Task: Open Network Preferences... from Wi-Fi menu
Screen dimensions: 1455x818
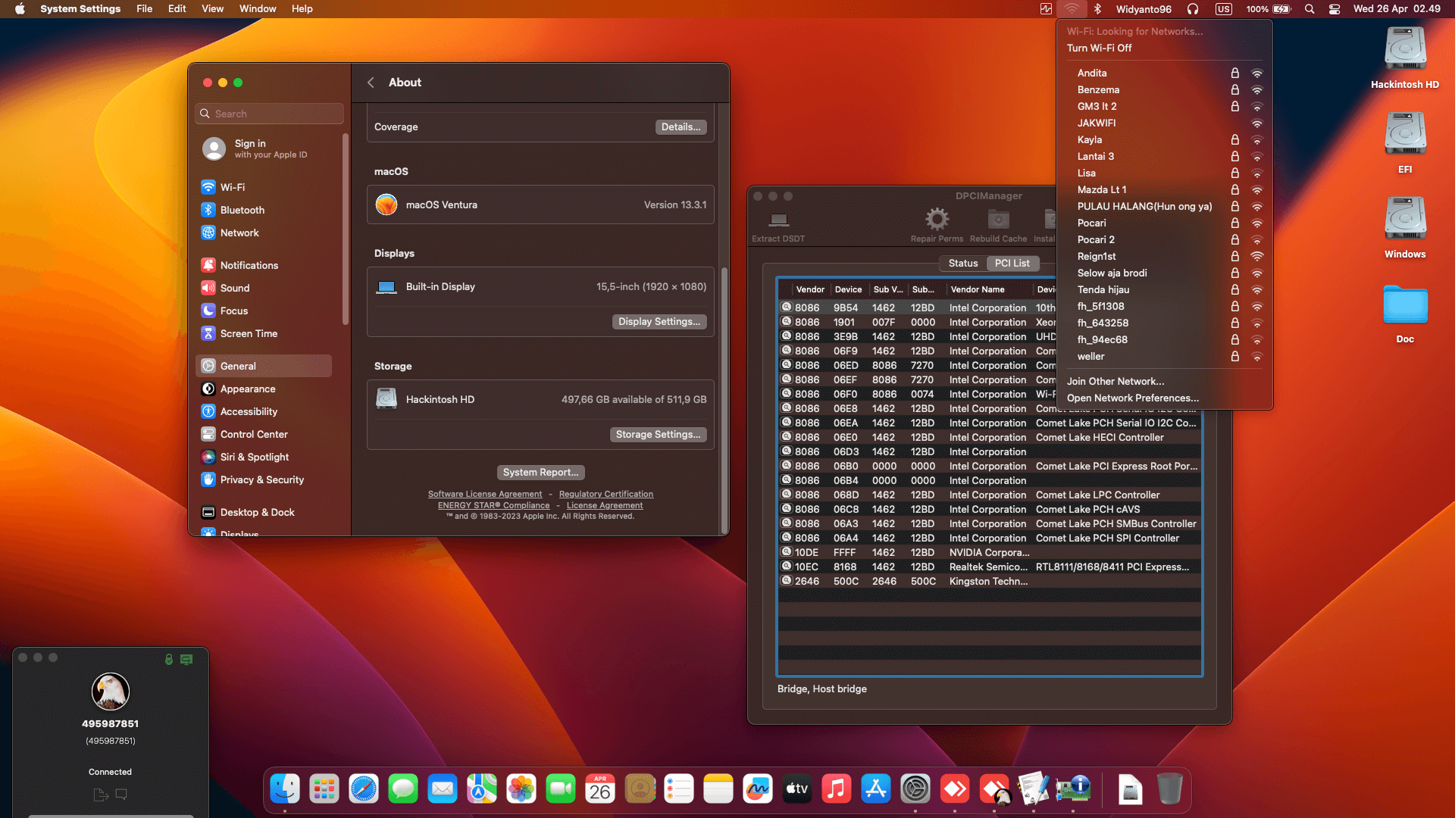Action: 1133,398
